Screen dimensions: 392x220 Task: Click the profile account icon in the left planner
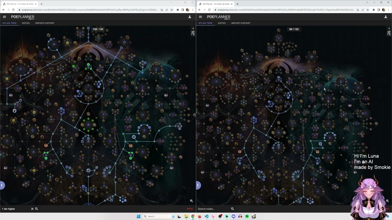click(190, 17)
